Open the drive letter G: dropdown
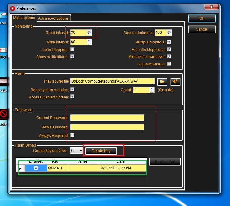 point(81,151)
